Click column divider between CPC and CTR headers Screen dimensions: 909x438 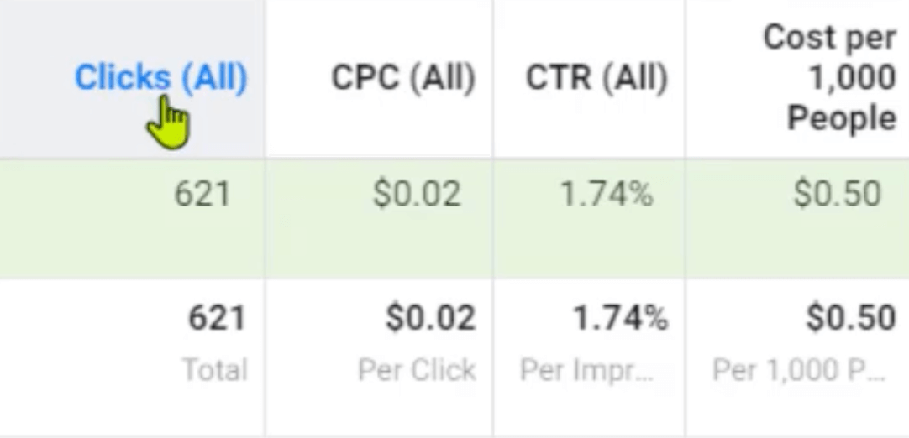pos(493,78)
